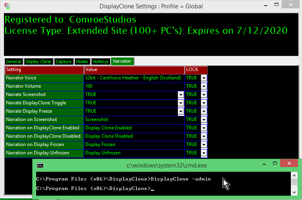Open LOCK dropdown for Narration on Display Unfrozen

(x=204, y=153)
